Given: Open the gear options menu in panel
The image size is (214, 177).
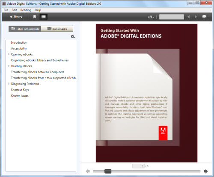Looking at the screenshot, I should [73, 36].
